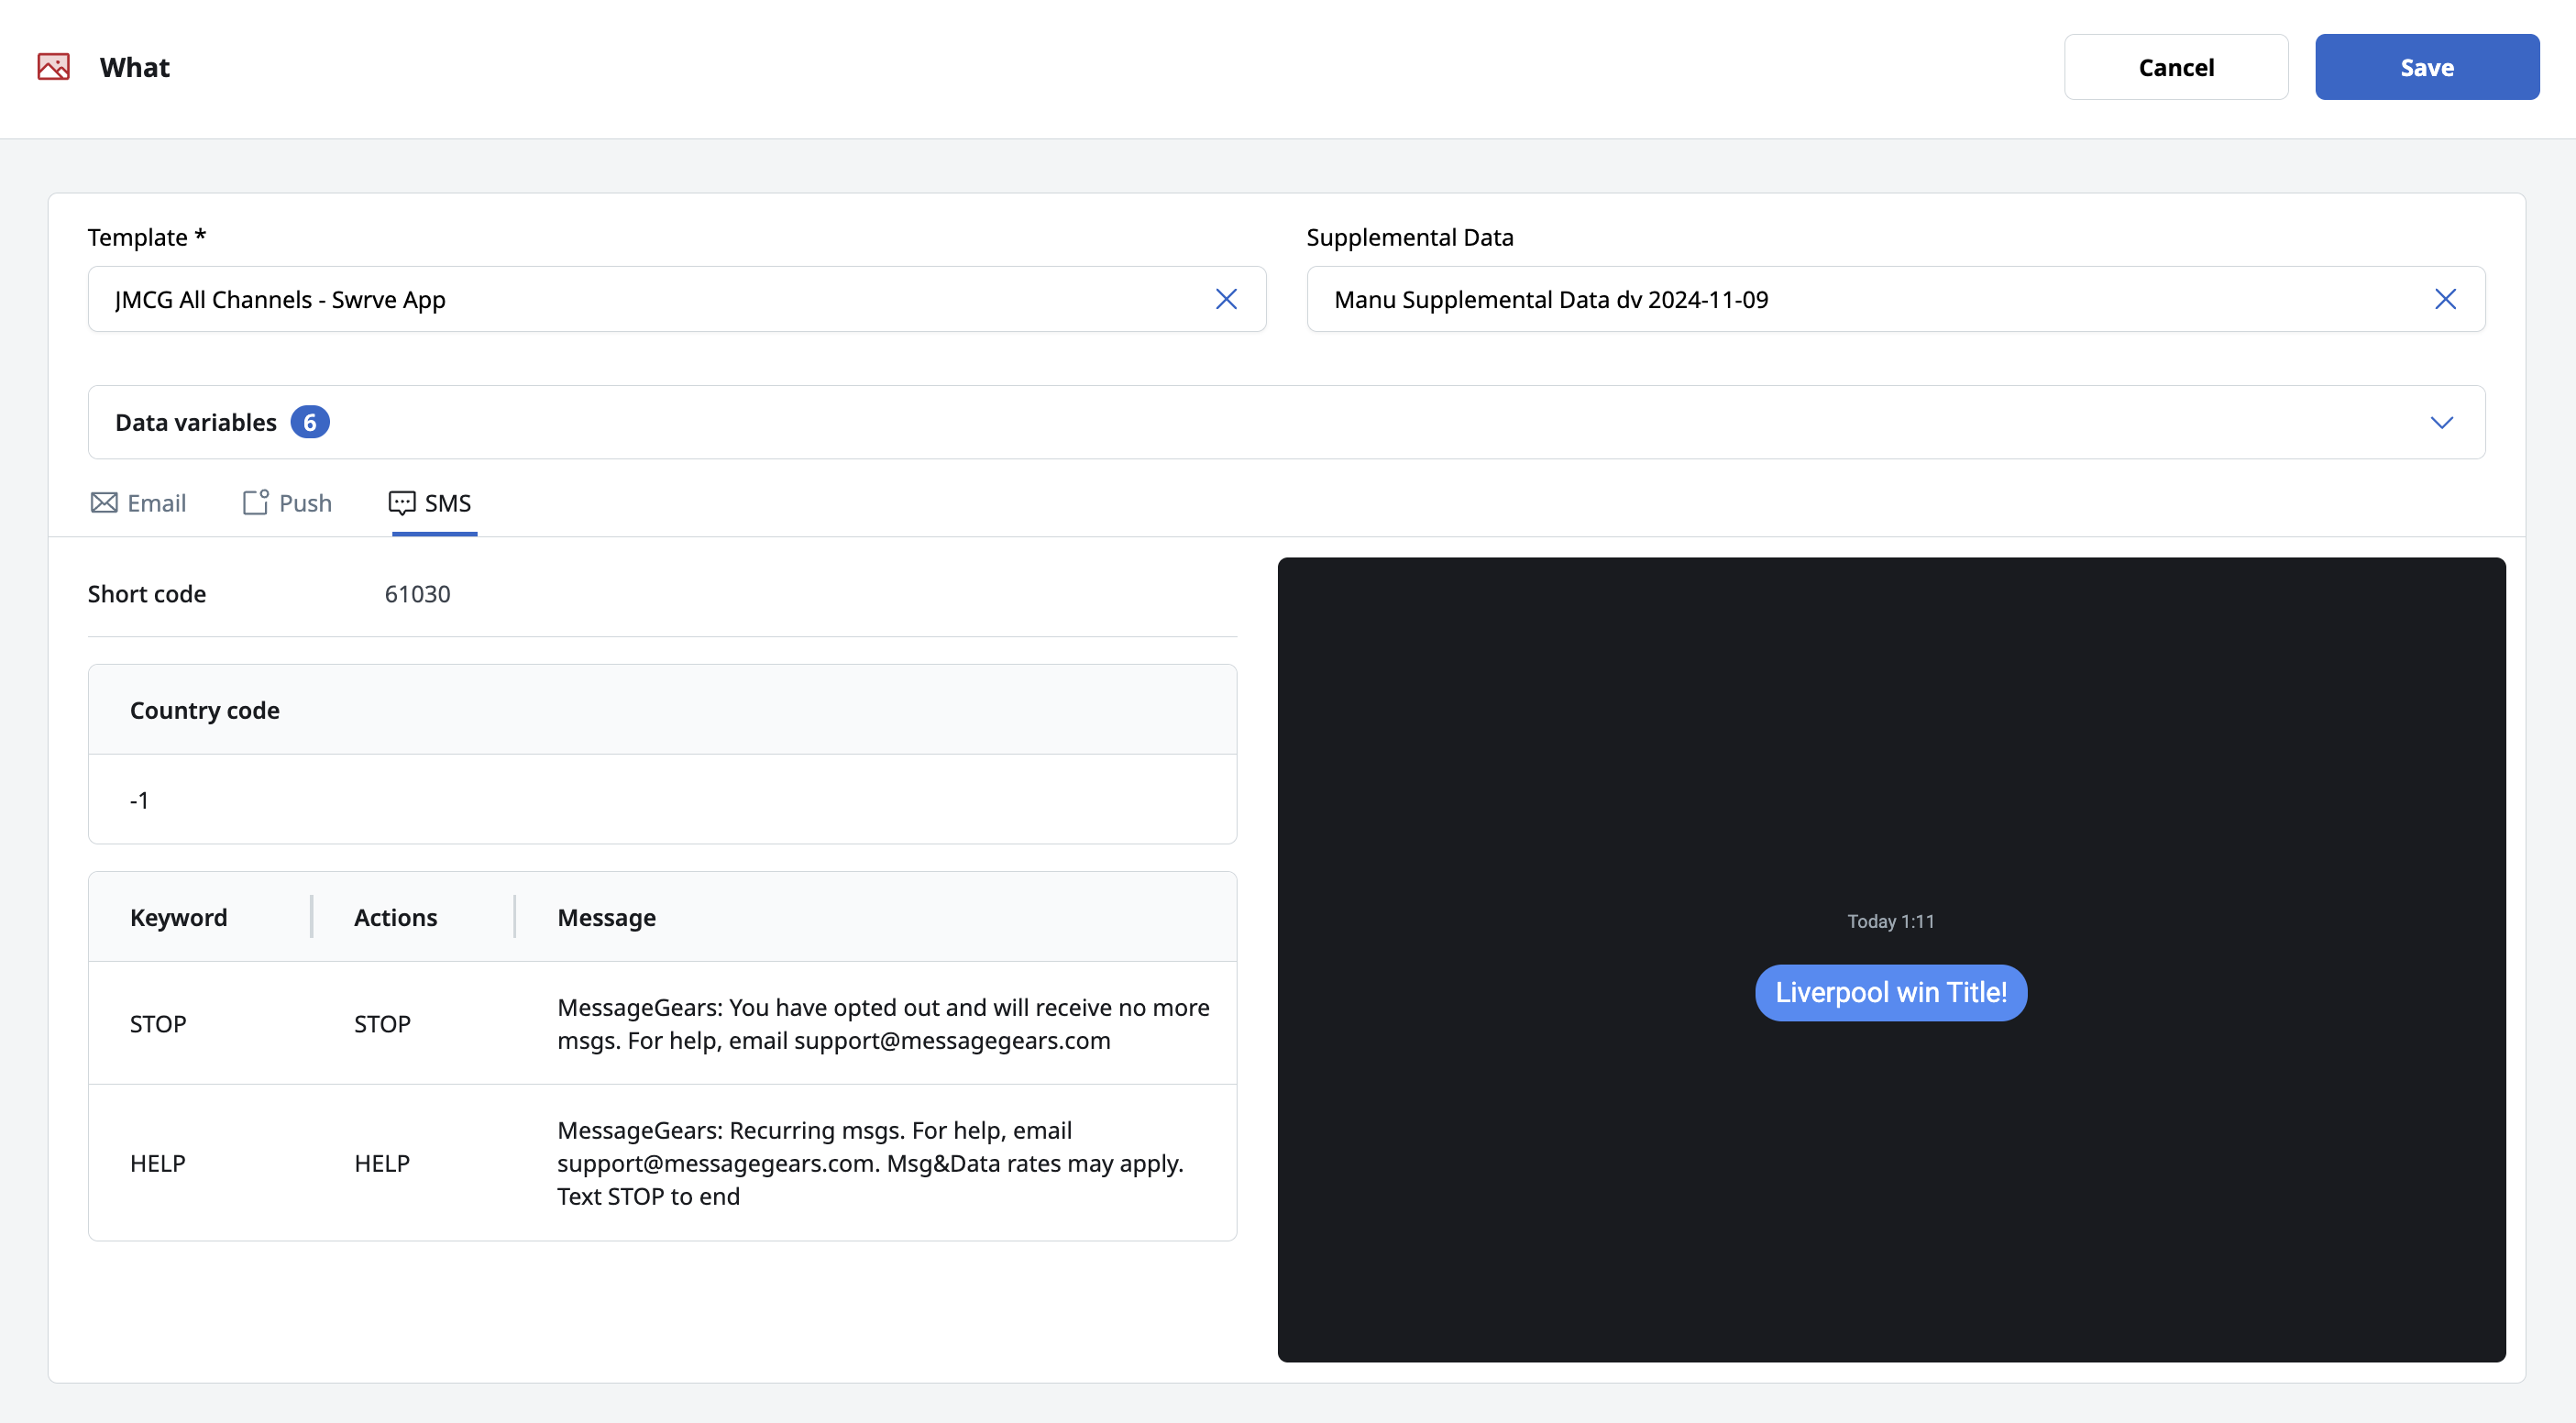Click the Country code header
This screenshot has height=1423, width=2576.
point(205,710)
